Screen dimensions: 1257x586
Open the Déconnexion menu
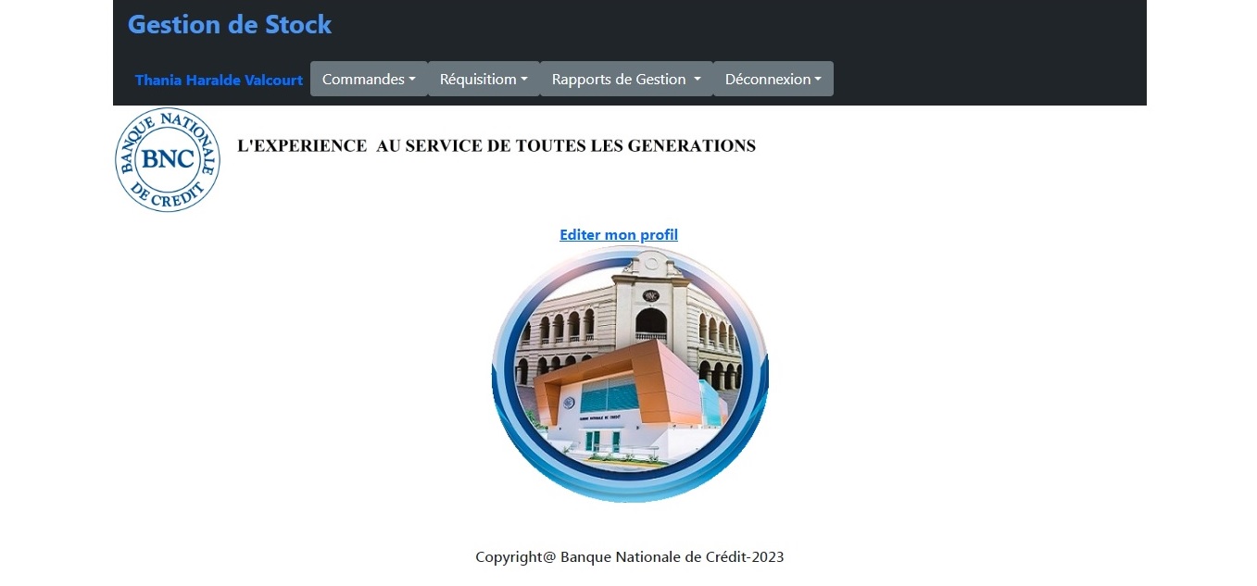[x=773, y=79]
